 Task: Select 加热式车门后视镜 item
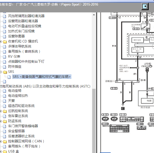(x=21, y=31)
